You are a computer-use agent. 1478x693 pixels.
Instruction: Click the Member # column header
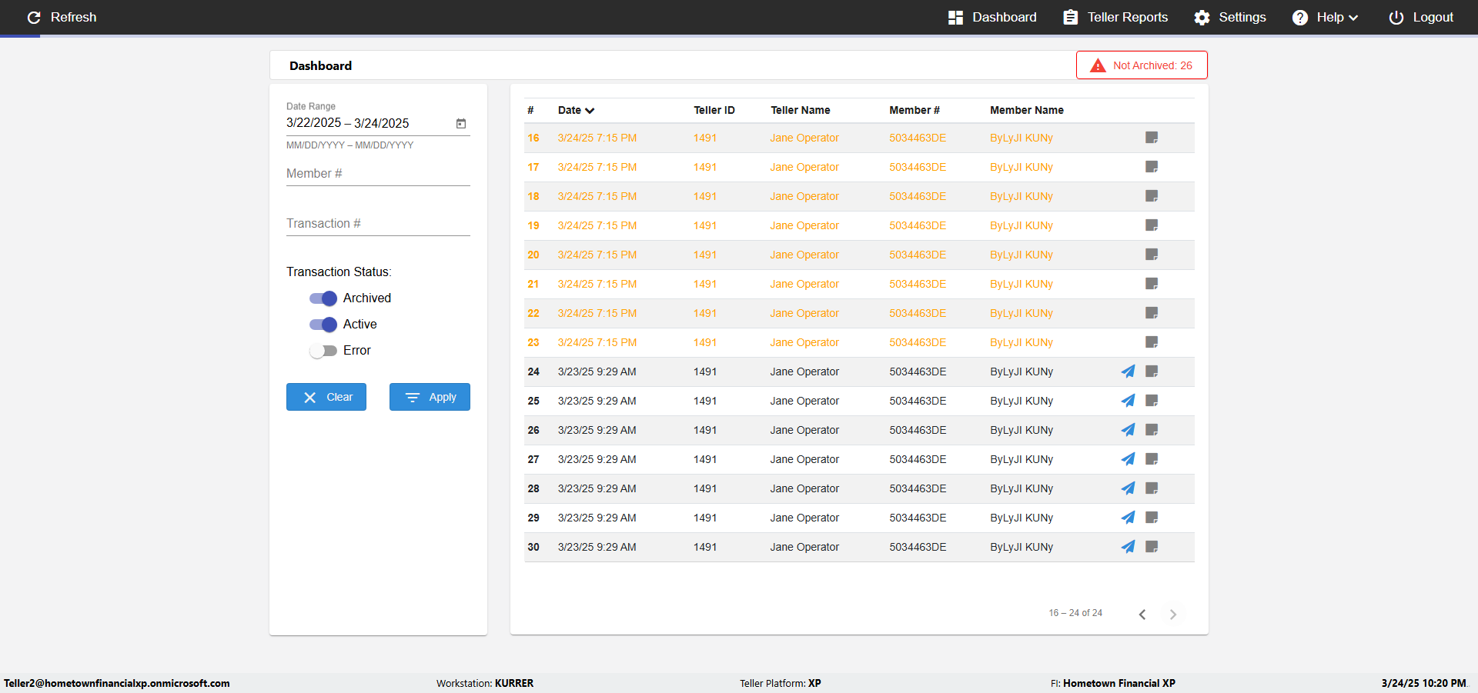point(915,110)
